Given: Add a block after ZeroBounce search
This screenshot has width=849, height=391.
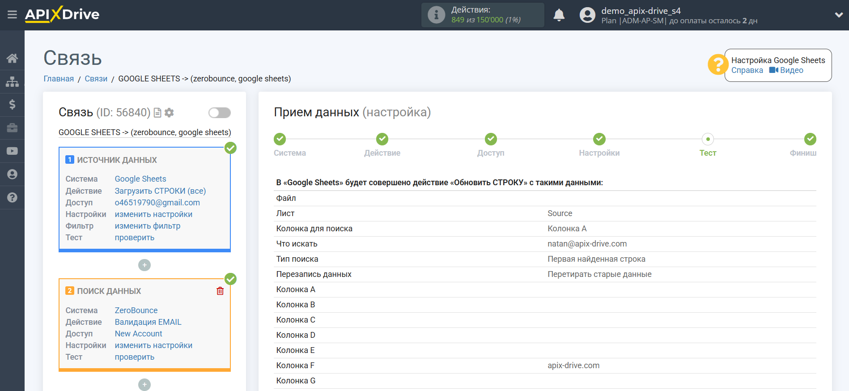Looking at the screenshot, I should tap(144, 384).
